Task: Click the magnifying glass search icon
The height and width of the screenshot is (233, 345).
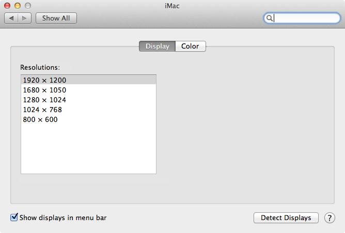Action: click(x=269, y=18)
